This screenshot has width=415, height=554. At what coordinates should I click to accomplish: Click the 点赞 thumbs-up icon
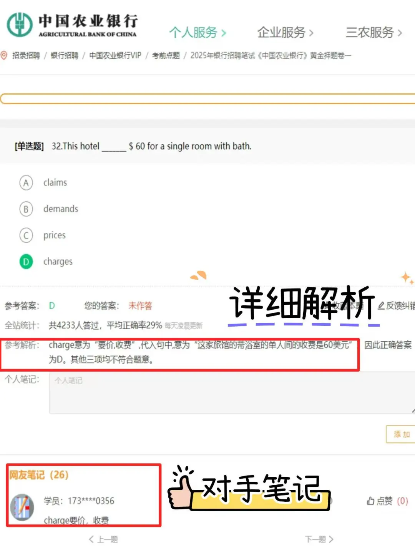371,501
